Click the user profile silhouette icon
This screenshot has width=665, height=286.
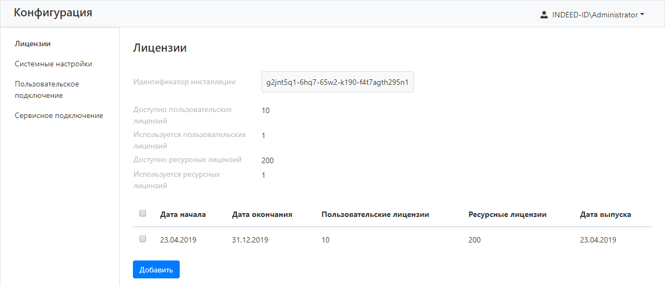pos(544,15)
